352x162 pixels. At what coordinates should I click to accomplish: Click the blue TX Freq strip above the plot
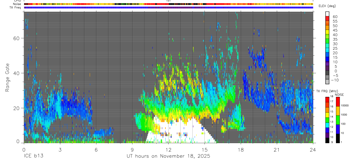(x=168, y=7)
